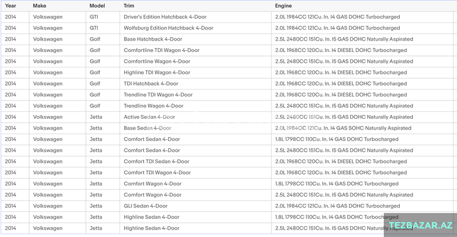Click 2014 year cell in Active Sedan row
This screenshot has width=457, height=237.
pos(10,117)
